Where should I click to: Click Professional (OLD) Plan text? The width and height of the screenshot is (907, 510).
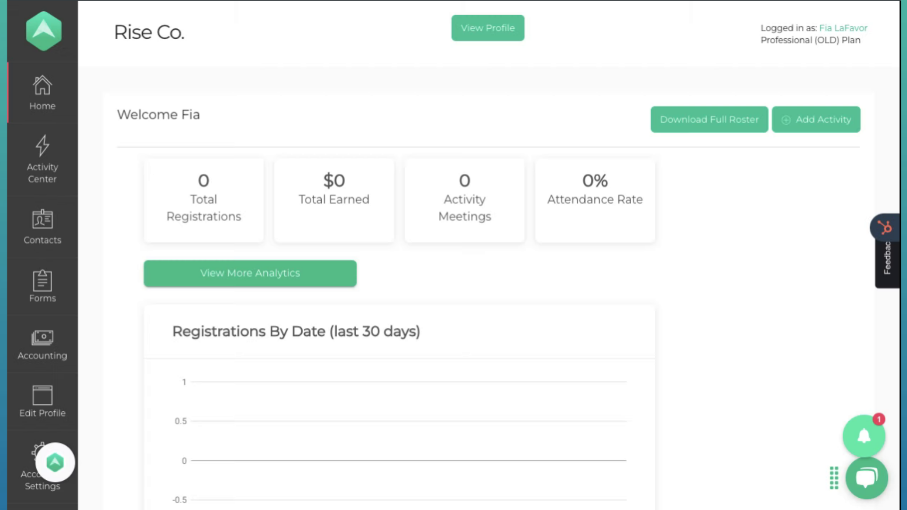810,40
